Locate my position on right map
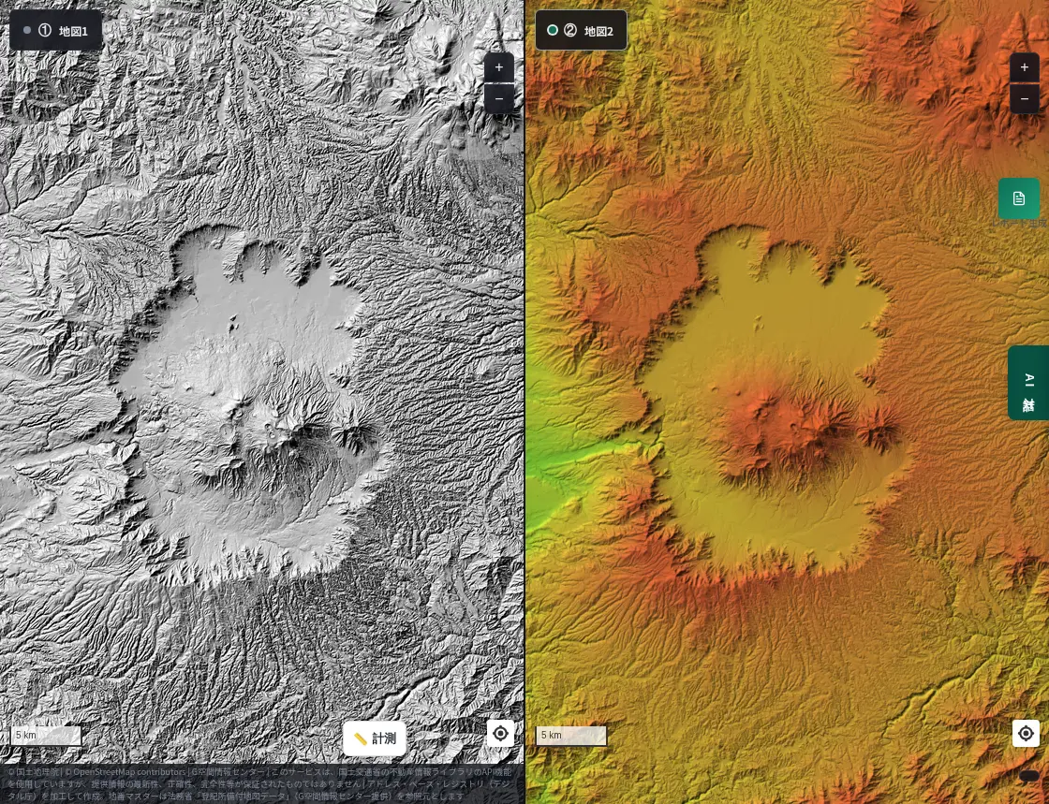Viewport: 1049px width, 804px height. click(x=1026, y=734)
